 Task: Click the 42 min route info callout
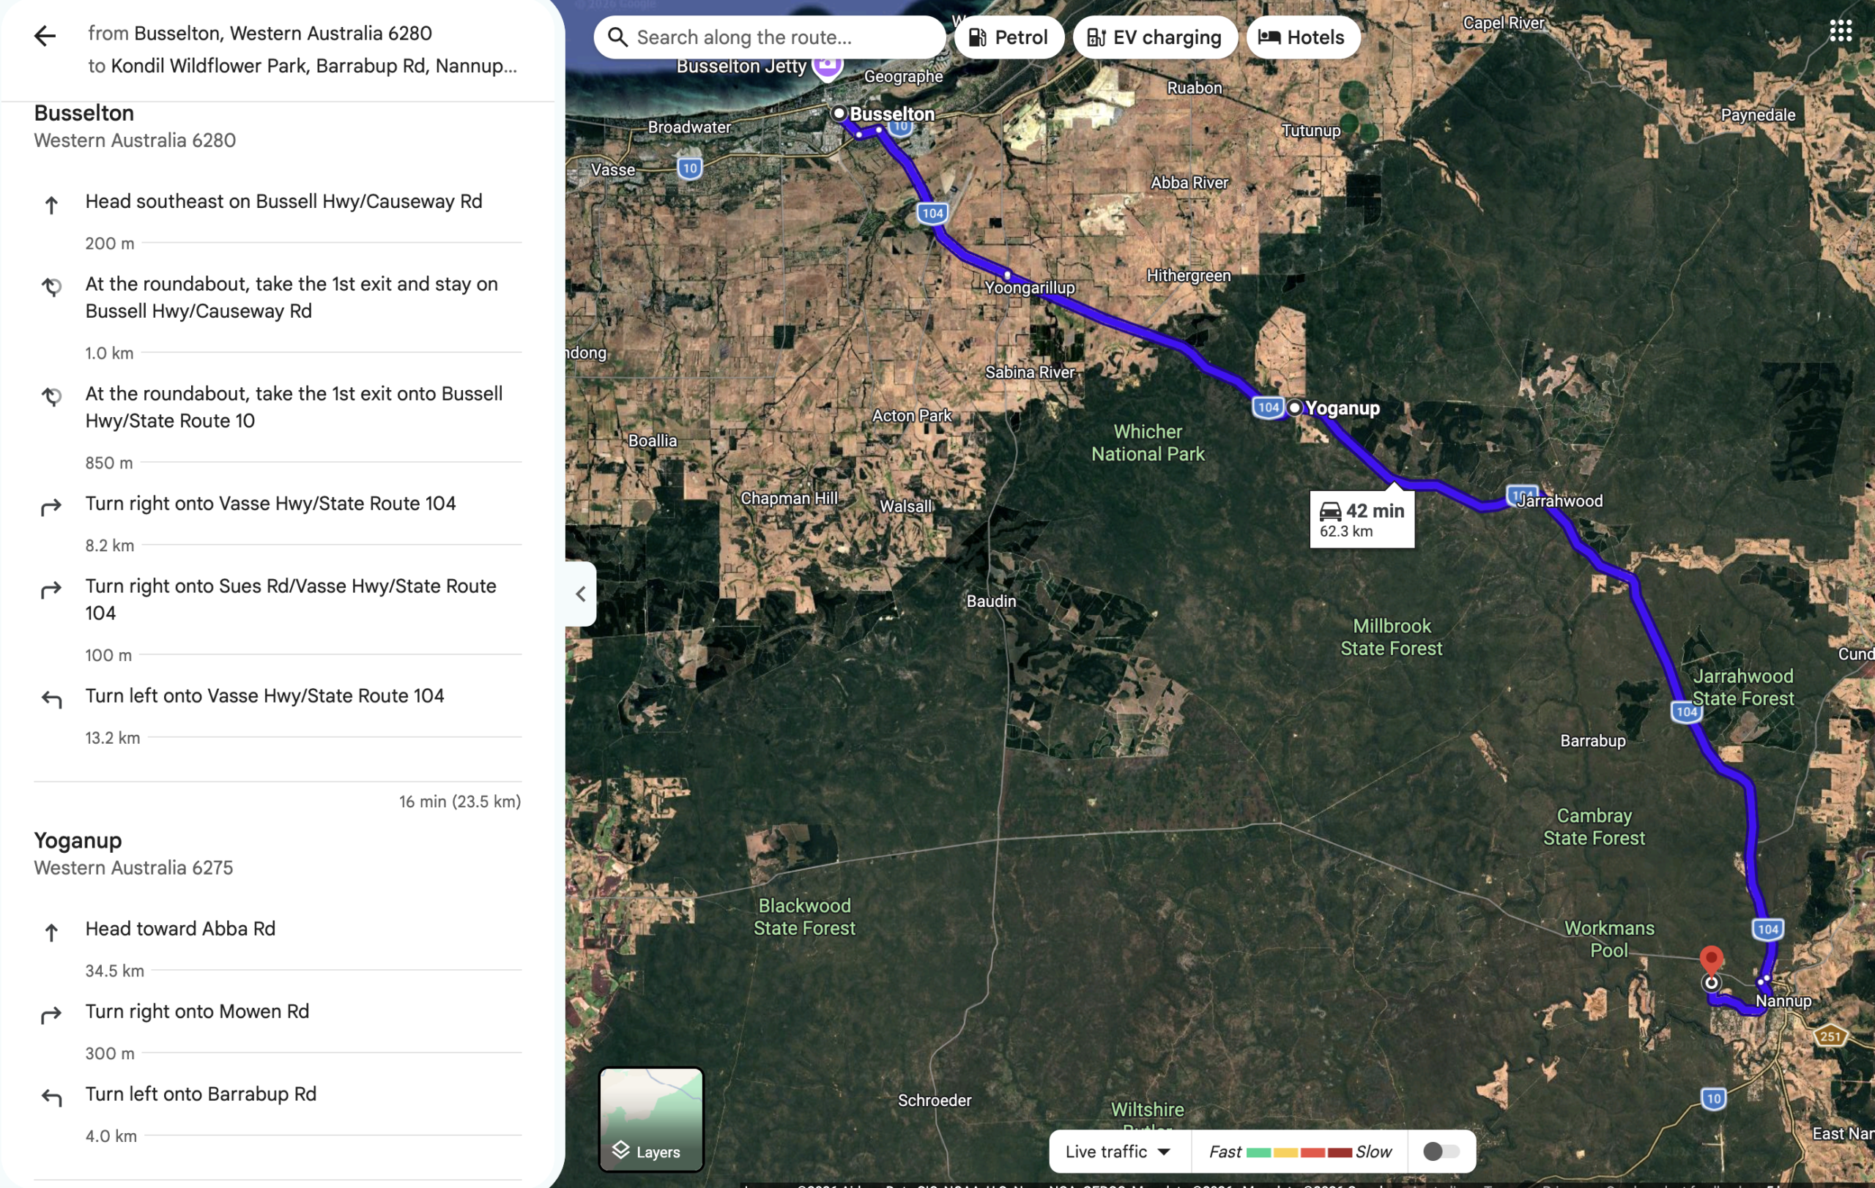coord(1362,519)
